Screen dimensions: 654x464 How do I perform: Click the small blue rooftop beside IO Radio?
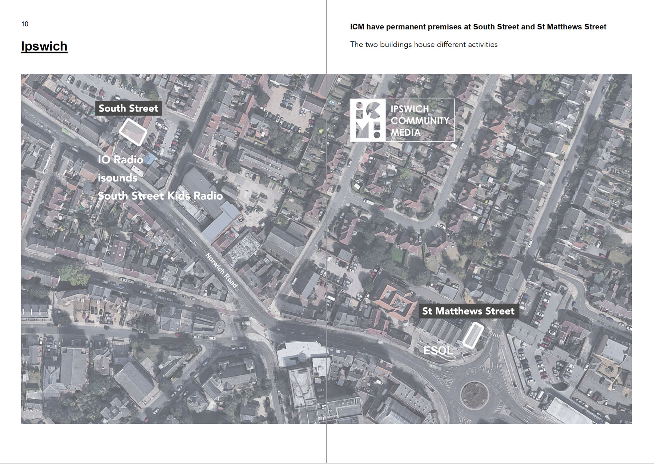(x=150, y=159)
